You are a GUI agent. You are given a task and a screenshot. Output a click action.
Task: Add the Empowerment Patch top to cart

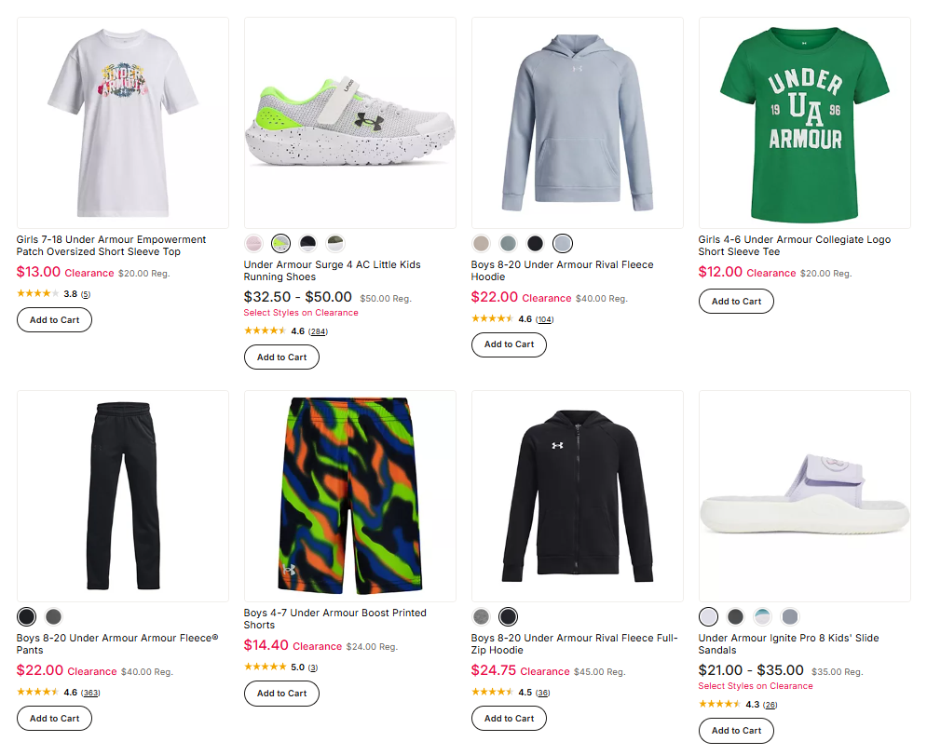tap(53, 319)
